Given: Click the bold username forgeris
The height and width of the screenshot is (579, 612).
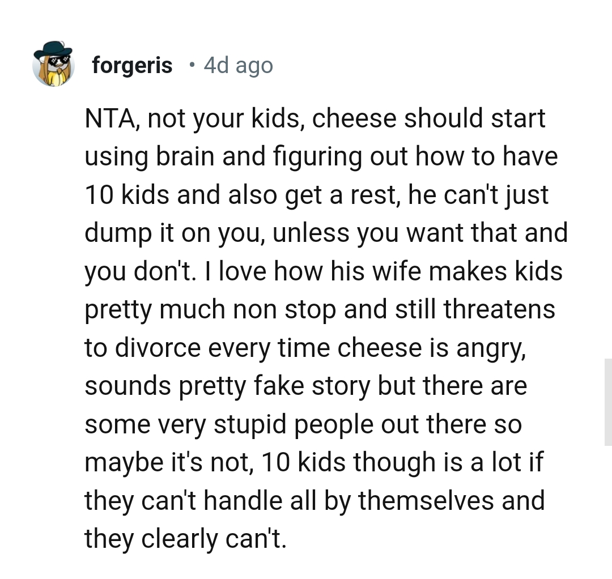Looking at the screenshot, I should point(131,65).
